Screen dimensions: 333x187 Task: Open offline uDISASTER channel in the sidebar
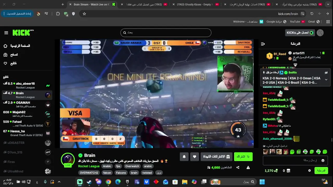click(27, 143)
